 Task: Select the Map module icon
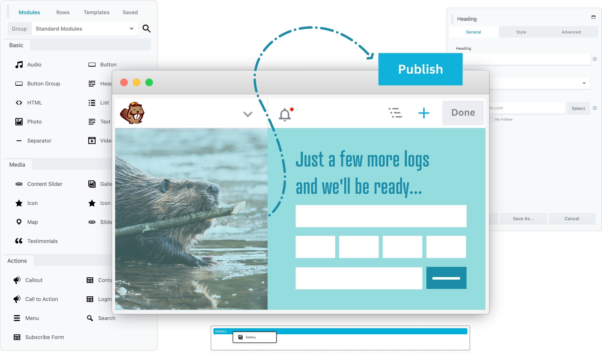click(x=19, y=221)
